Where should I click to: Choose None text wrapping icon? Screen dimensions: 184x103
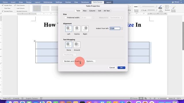69,45
